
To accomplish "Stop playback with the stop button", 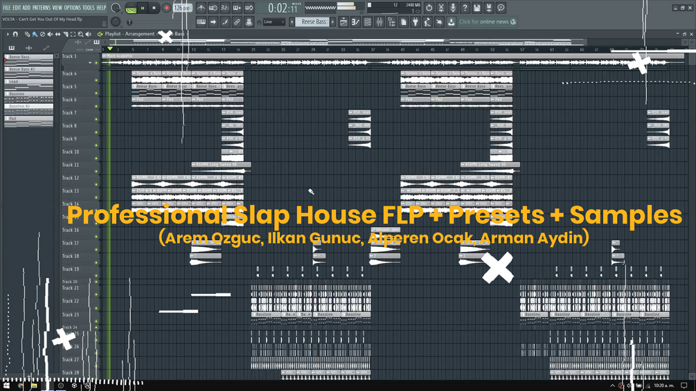I will (x=154, y=8).
